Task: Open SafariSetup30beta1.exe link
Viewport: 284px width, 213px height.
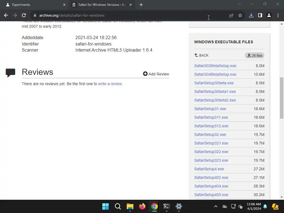Action: [215, 92]
